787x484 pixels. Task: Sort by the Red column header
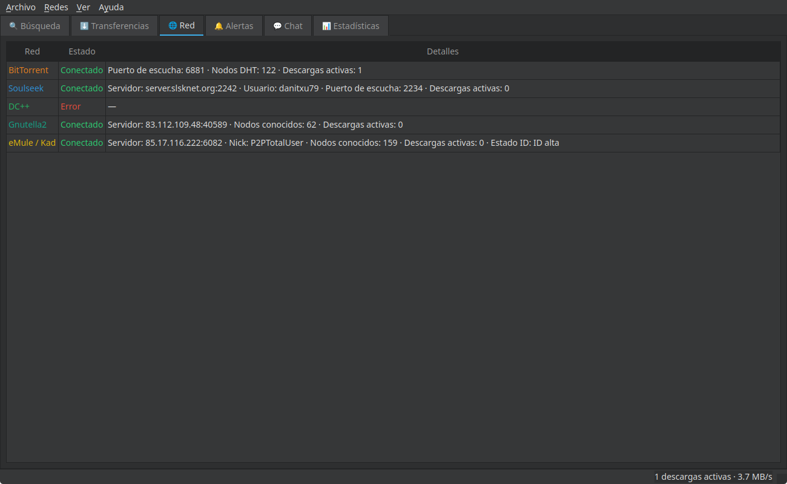coord(32,51)
